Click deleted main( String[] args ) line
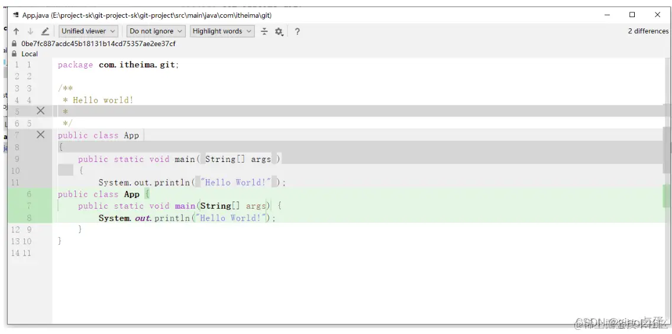Screen dimensions: 672x334 pyautogui.click(x=179, y=159)
